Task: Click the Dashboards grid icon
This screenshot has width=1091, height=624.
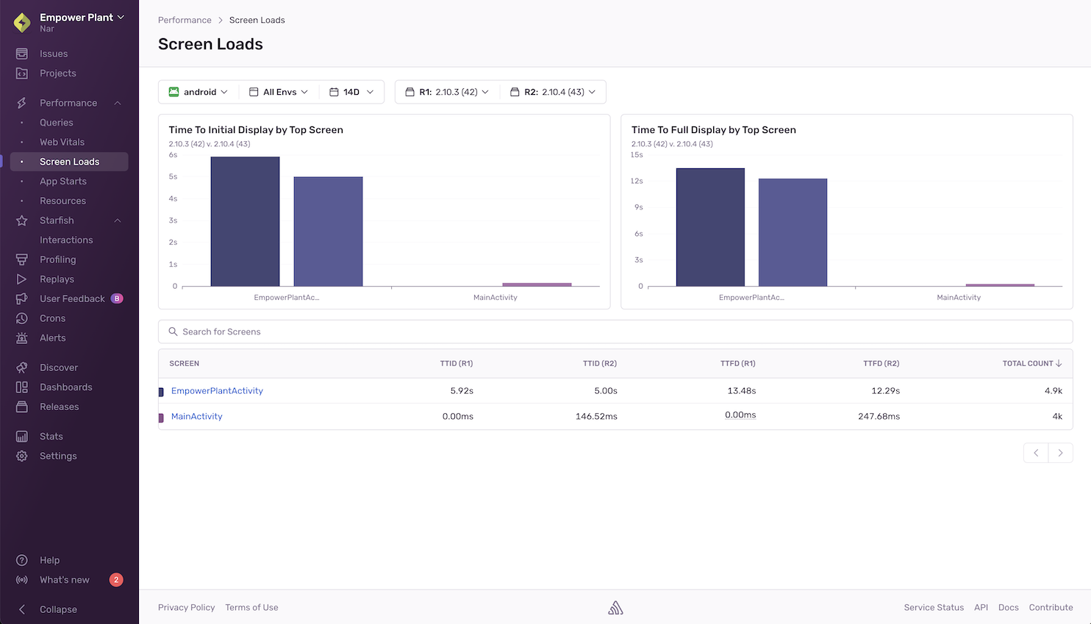Action: (x=22, y=387)
